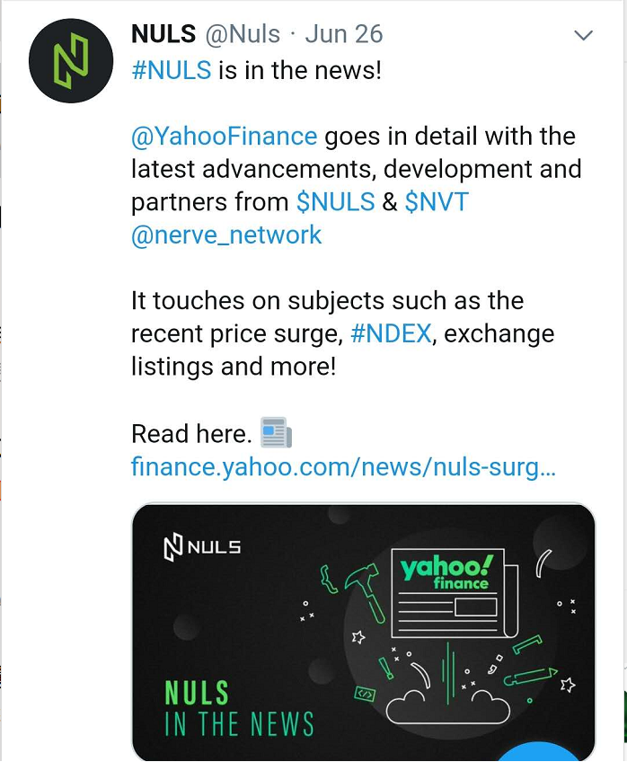Image resolution: width=627 pixels, height=762 pixels.
Task: Click the NULS IN THE NEWS caption
Action: (239, 708)
